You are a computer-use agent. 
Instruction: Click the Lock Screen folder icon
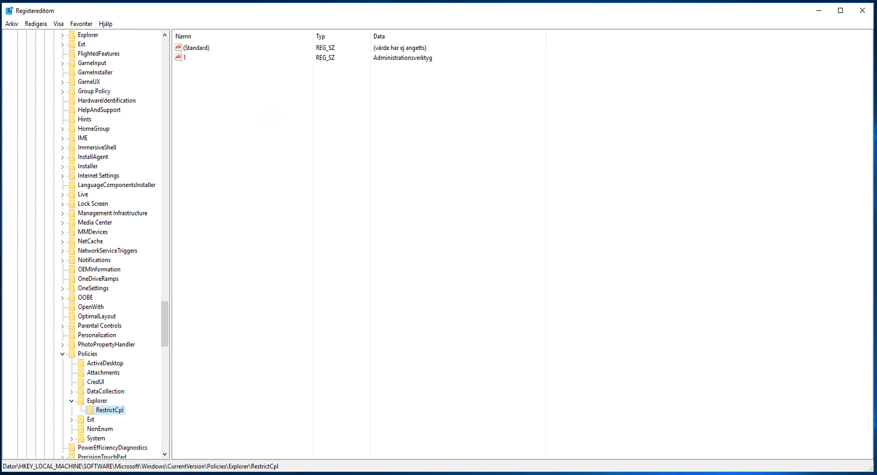(x=72, y=204)
